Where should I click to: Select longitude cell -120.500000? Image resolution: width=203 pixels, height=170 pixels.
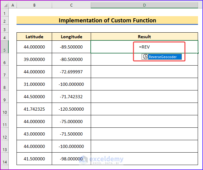[x=71, y=109]
